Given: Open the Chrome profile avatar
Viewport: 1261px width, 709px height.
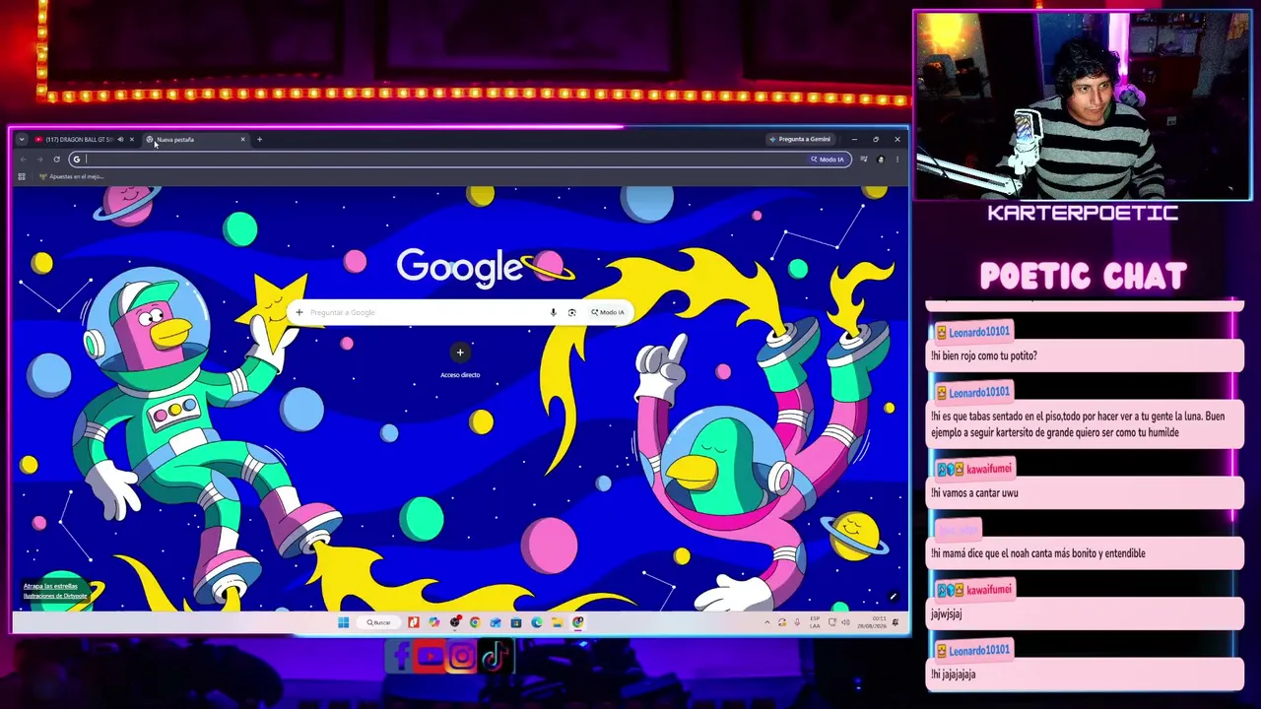Looking at the screenshot, I should (x=881, y=160).
